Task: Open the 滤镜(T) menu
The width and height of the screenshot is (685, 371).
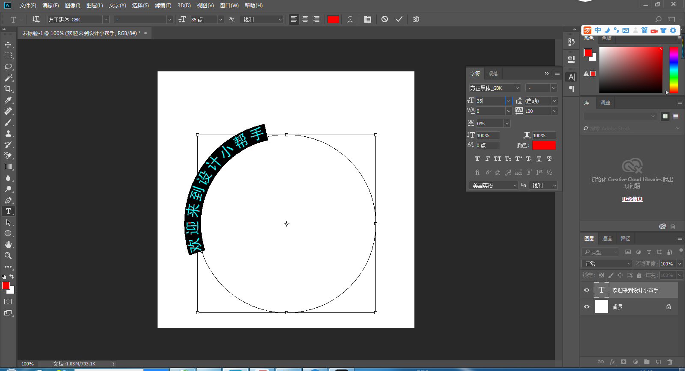Action: point(163,6)
